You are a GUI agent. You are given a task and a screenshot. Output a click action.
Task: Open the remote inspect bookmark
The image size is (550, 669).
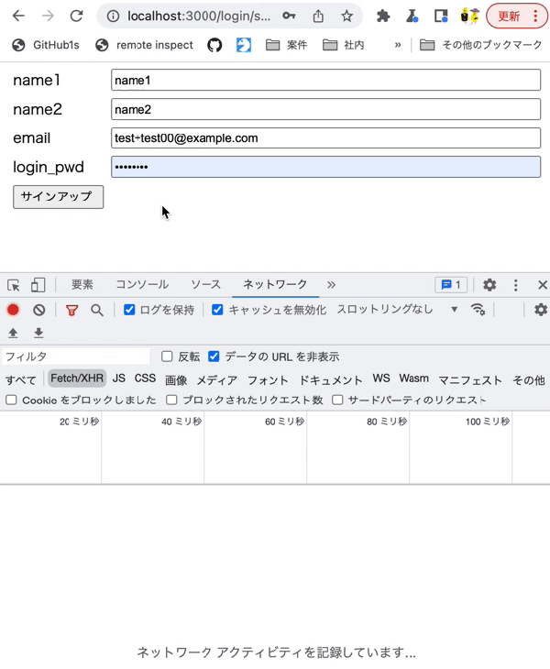coord(144,45)
